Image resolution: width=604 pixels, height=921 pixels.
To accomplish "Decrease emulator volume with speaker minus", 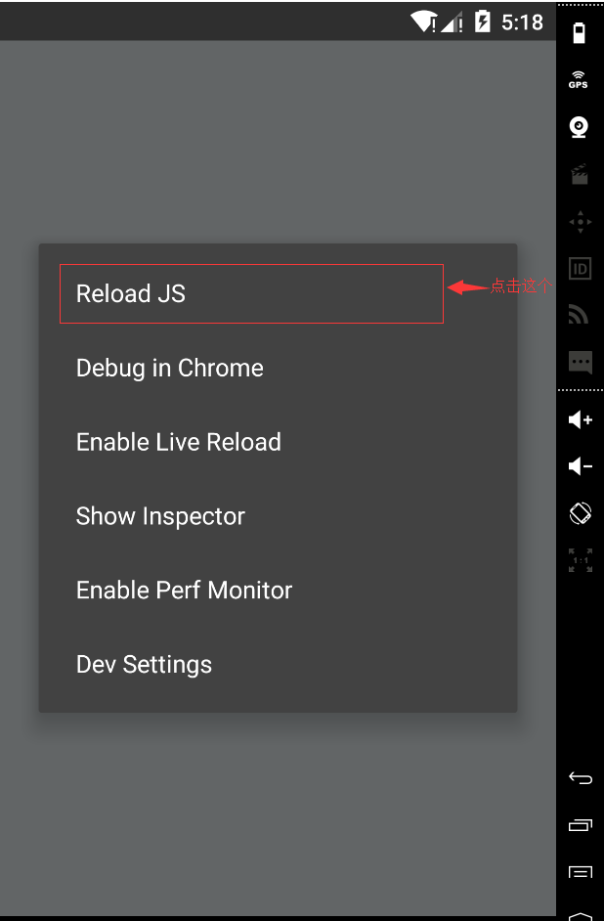I will pos(581,466).
